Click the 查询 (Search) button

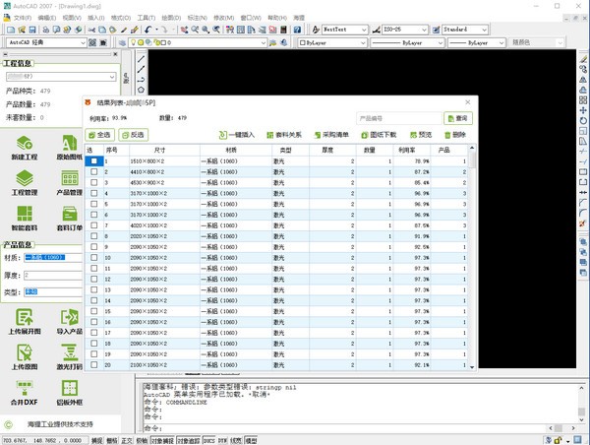click(456, 118)
